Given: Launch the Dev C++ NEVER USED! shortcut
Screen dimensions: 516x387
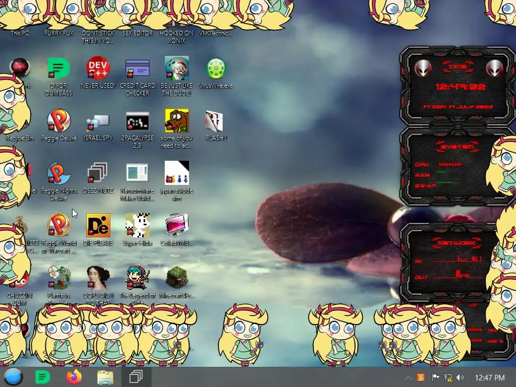Looking at the screenshot, I should tap(98, 68).
